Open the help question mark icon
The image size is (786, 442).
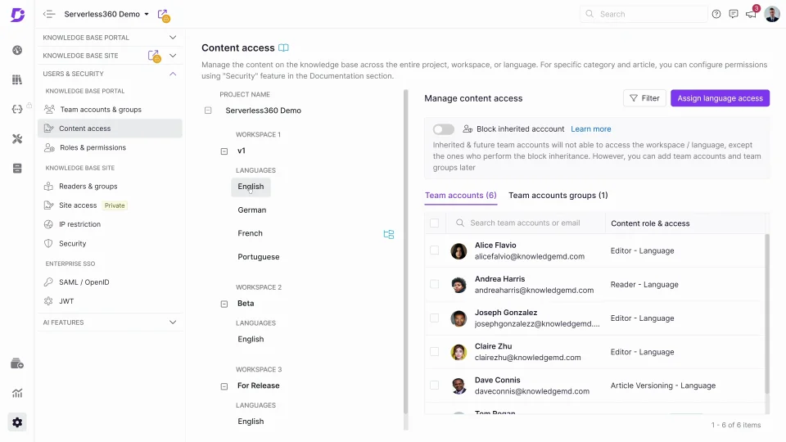[716, 14]
